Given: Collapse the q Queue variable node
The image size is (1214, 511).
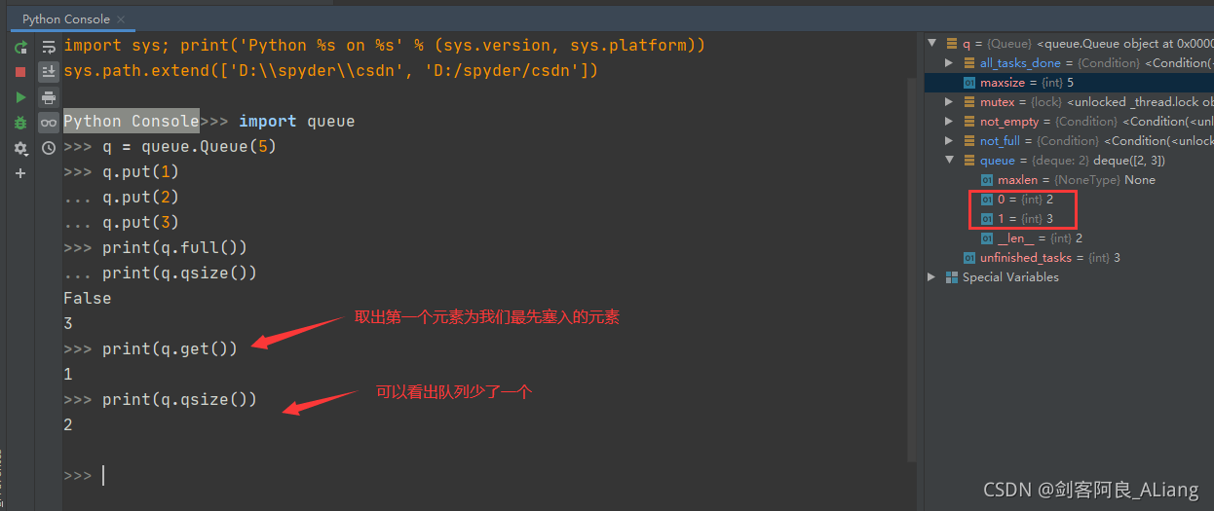Looking at the screenshot, I should click(932, 44).
